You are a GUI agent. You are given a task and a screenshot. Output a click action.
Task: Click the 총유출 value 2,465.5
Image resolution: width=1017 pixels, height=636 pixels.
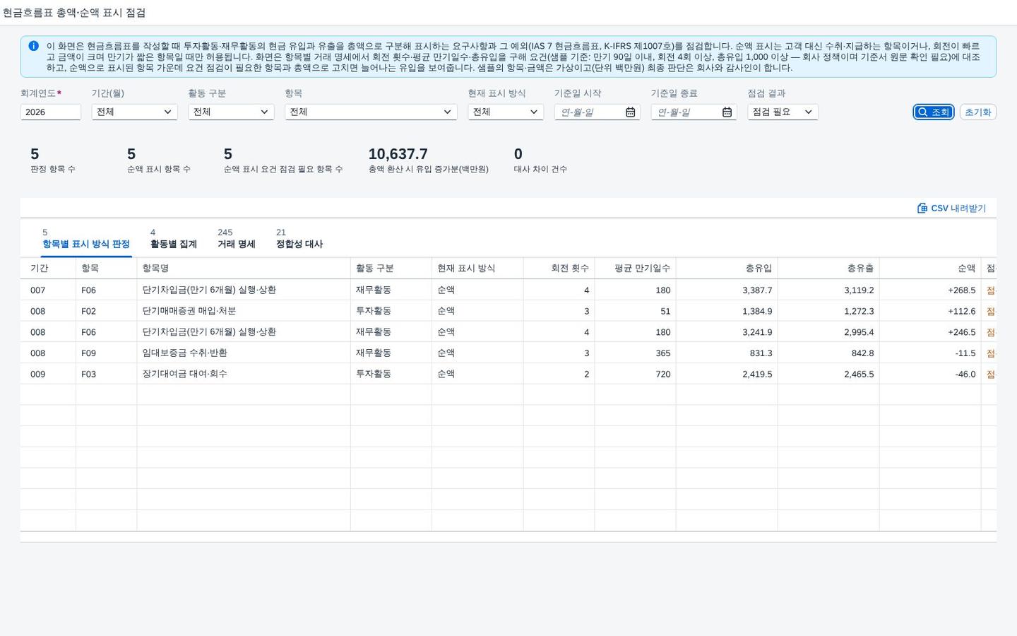pyautogui.click(x=859, y=374)
